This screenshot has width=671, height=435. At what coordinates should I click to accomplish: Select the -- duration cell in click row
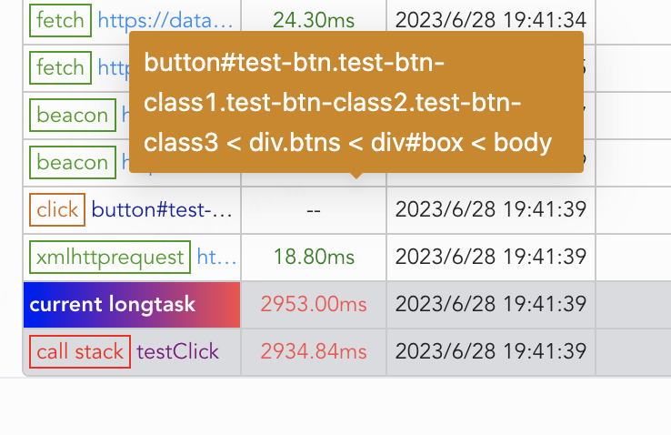point(314,210)
